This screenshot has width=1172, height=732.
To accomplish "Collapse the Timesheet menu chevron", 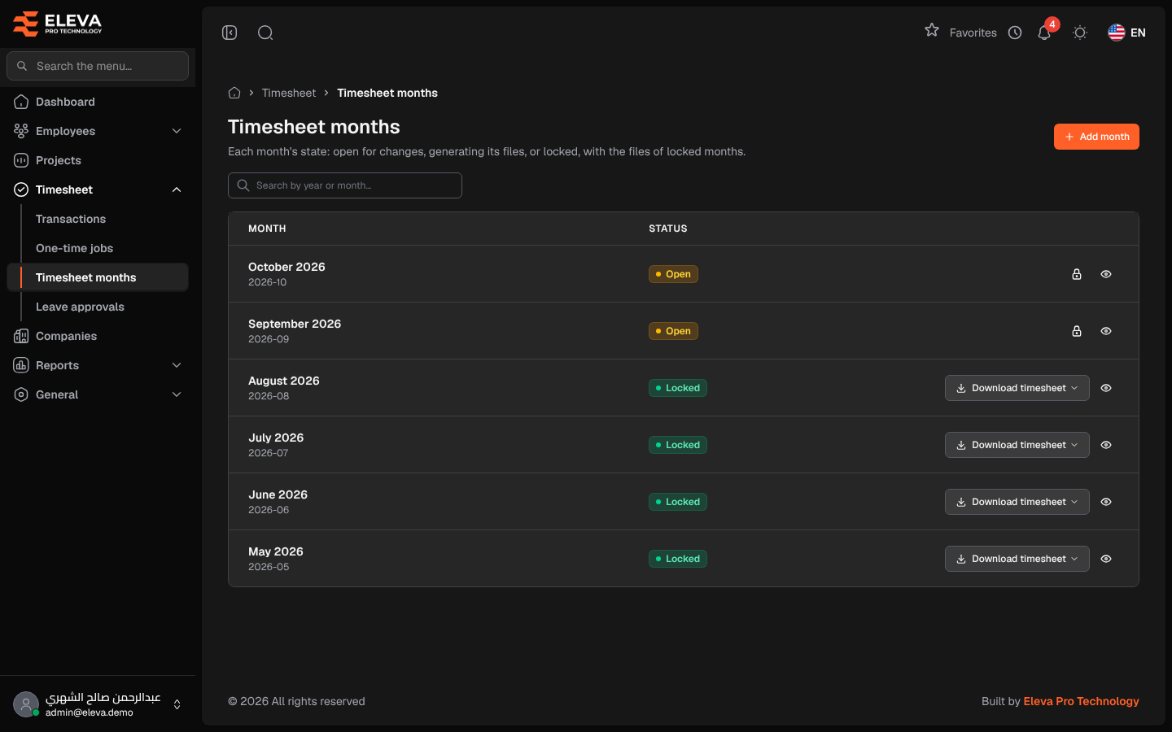I will point(177,190).
